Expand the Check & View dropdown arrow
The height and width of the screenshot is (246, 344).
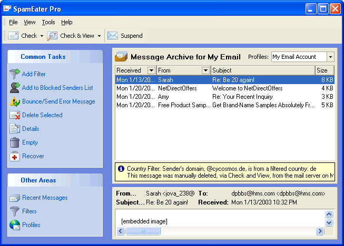(x=99, y=36)
